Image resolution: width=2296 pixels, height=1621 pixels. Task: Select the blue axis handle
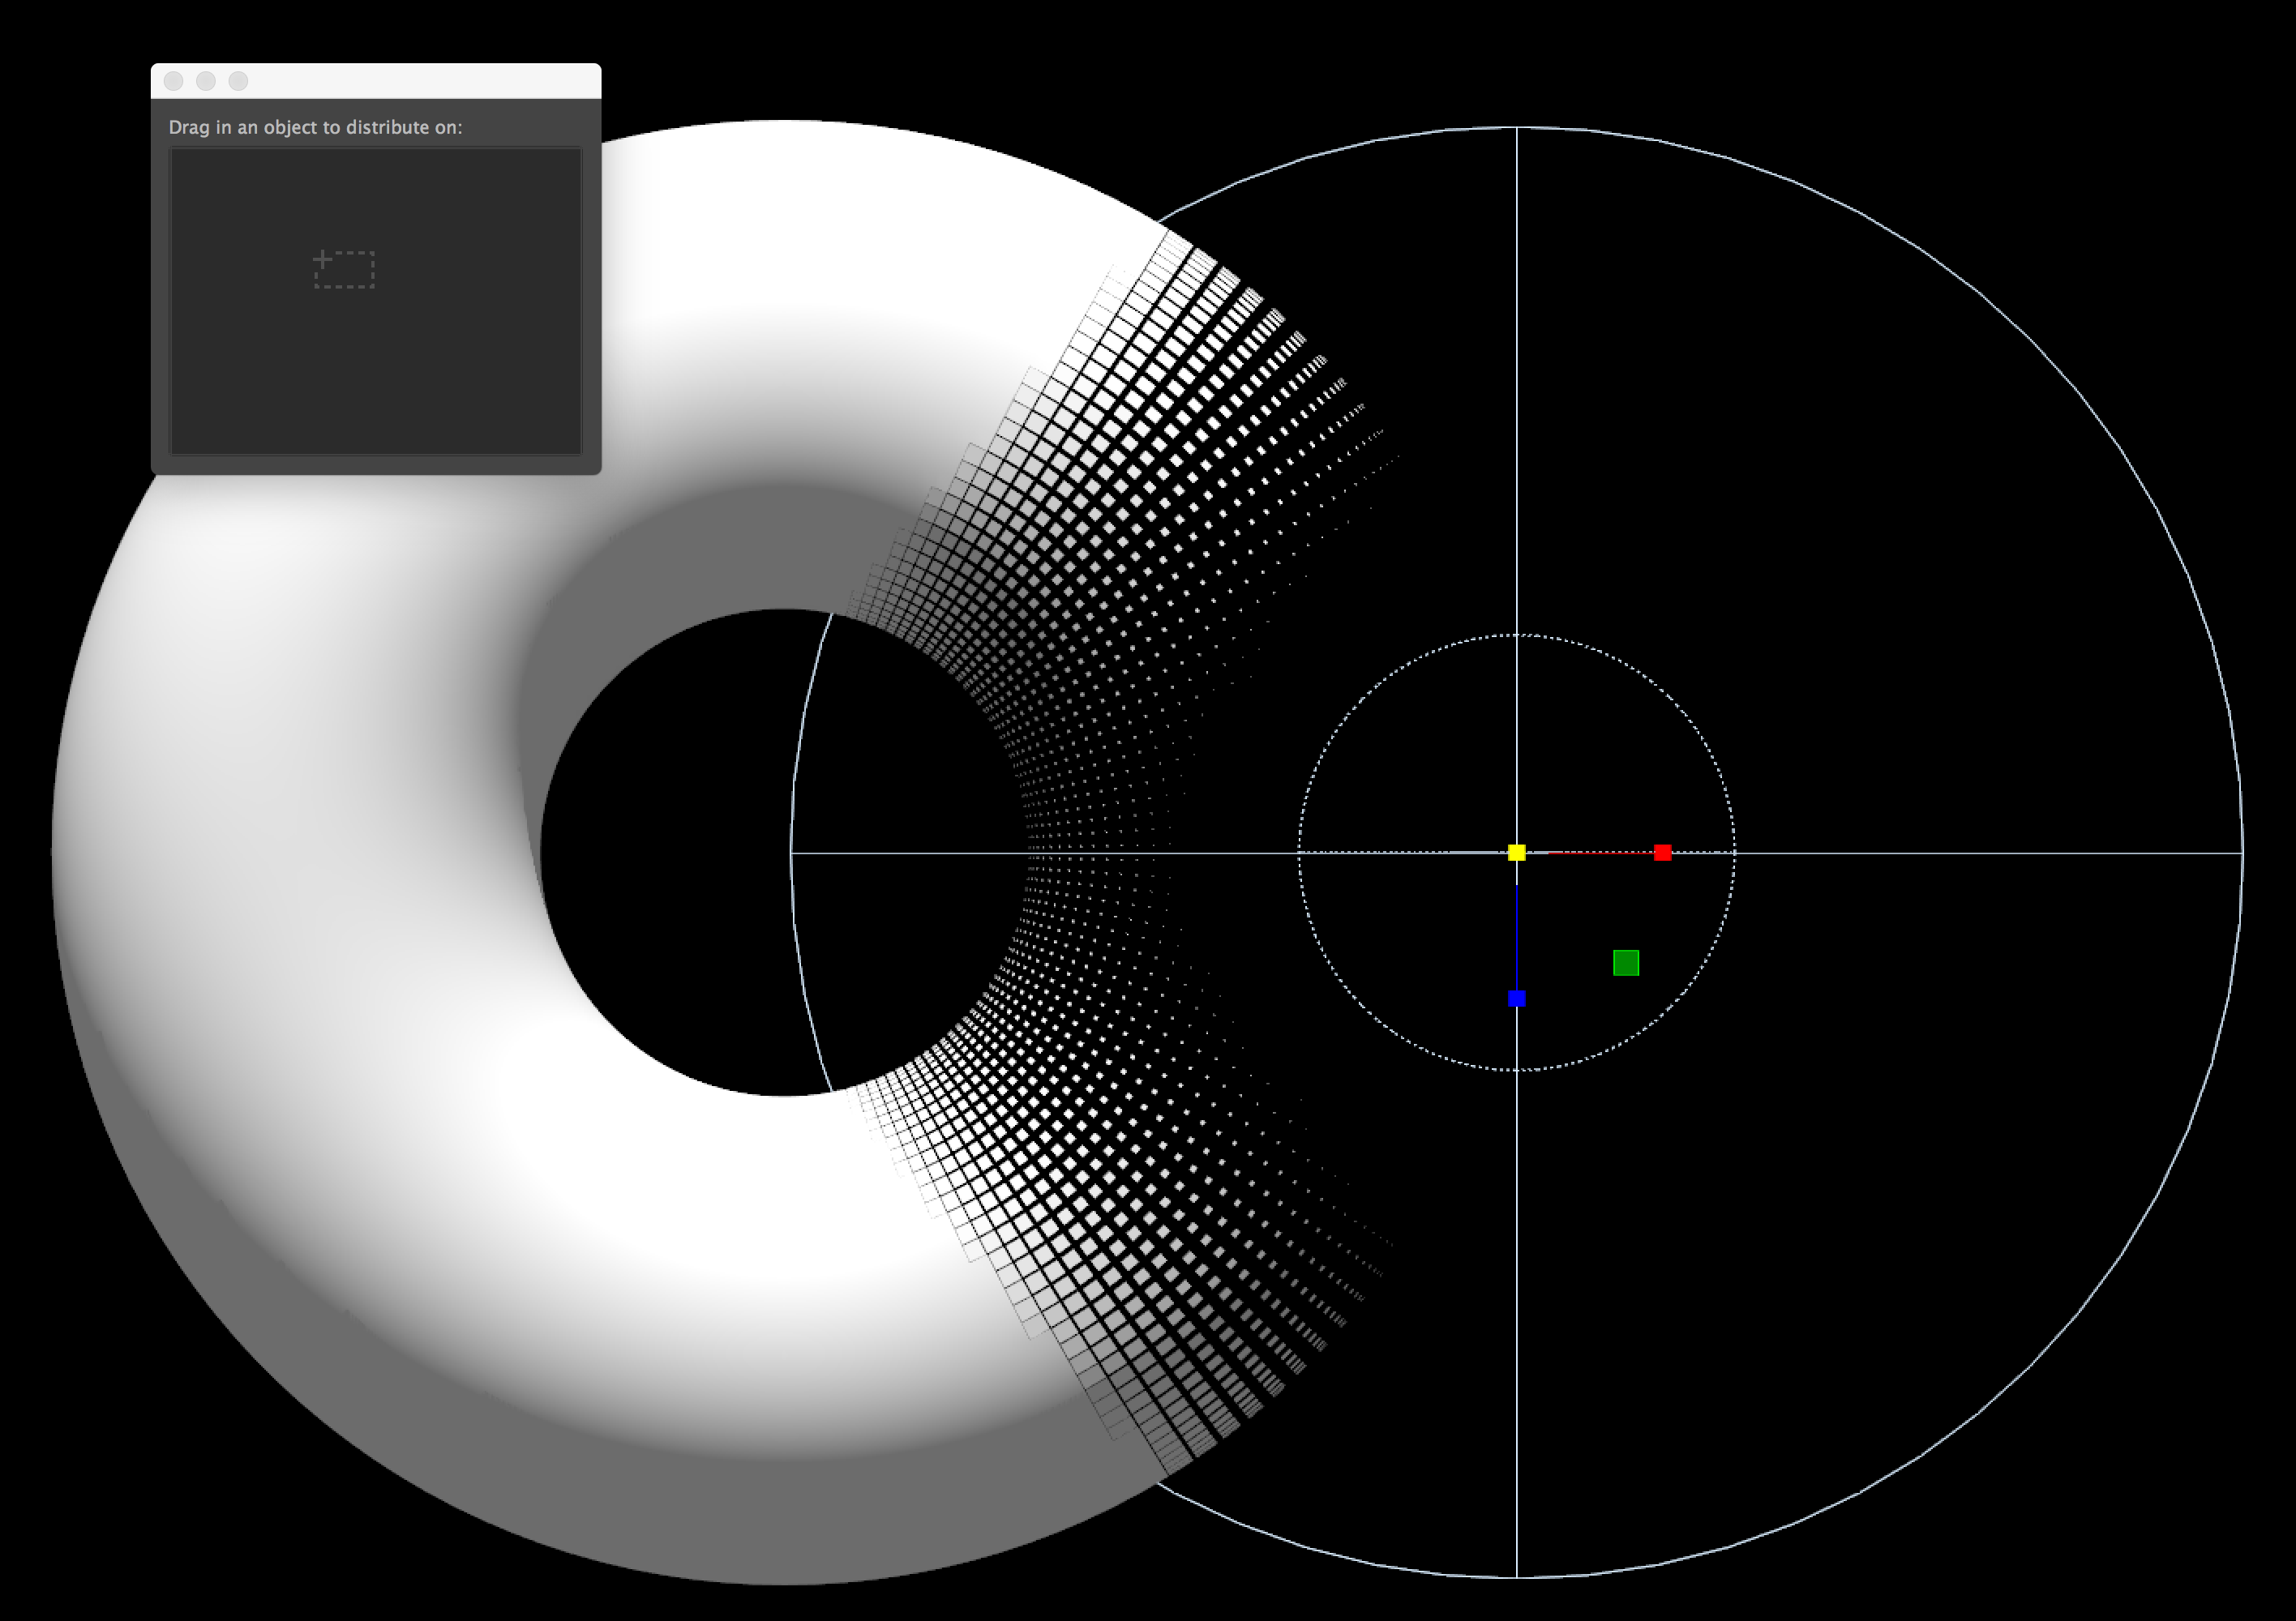coord(1516,998)
